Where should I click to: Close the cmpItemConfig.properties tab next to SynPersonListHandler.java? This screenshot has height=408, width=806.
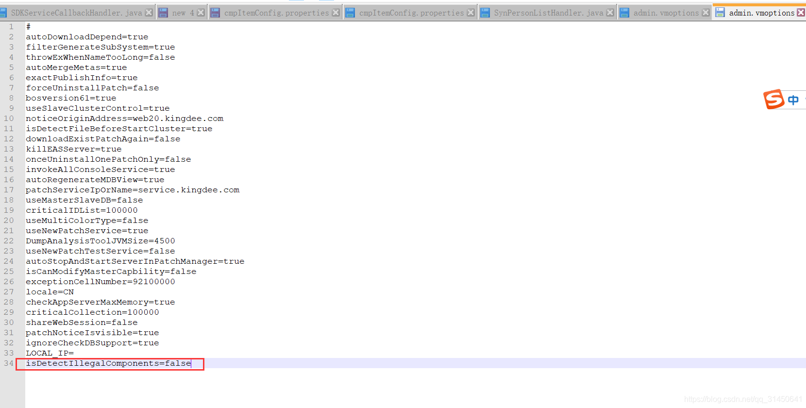pyautogui.click(x=470, y=13)
